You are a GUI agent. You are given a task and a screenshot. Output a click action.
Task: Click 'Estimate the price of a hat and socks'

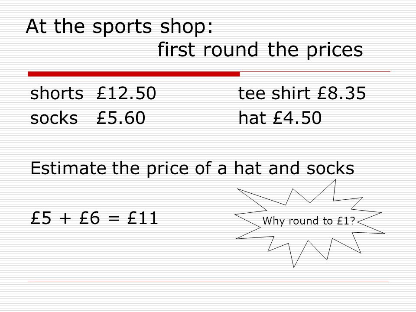(x=192, y=169)
